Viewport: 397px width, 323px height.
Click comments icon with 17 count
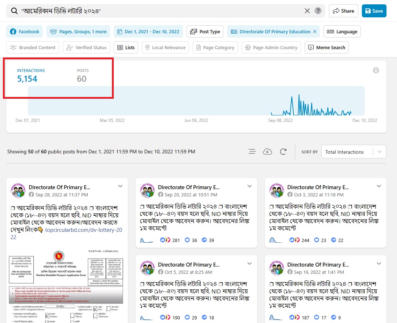[317, 317]
